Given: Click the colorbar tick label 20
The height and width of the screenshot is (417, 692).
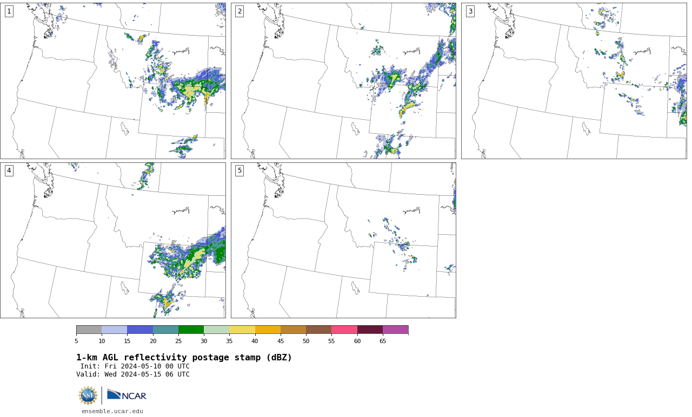Looking at the screenshot, I should (x=153, y=341).
